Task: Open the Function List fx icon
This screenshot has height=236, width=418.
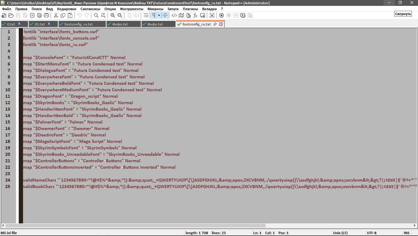Action: (x=195, y=15)
